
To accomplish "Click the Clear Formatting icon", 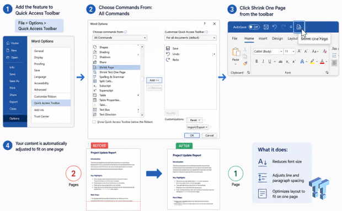I will (x=324, y=51).
